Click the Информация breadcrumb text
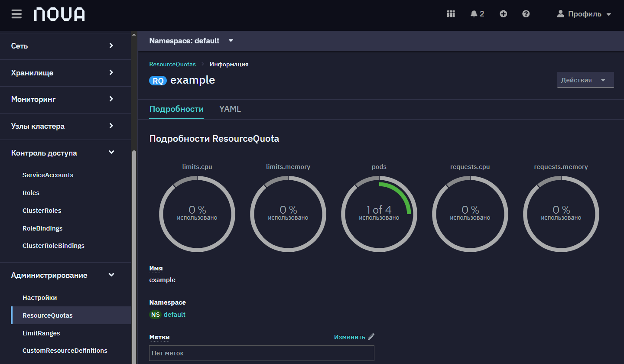This screenshot has height=364, width=624. click(229, 64)
